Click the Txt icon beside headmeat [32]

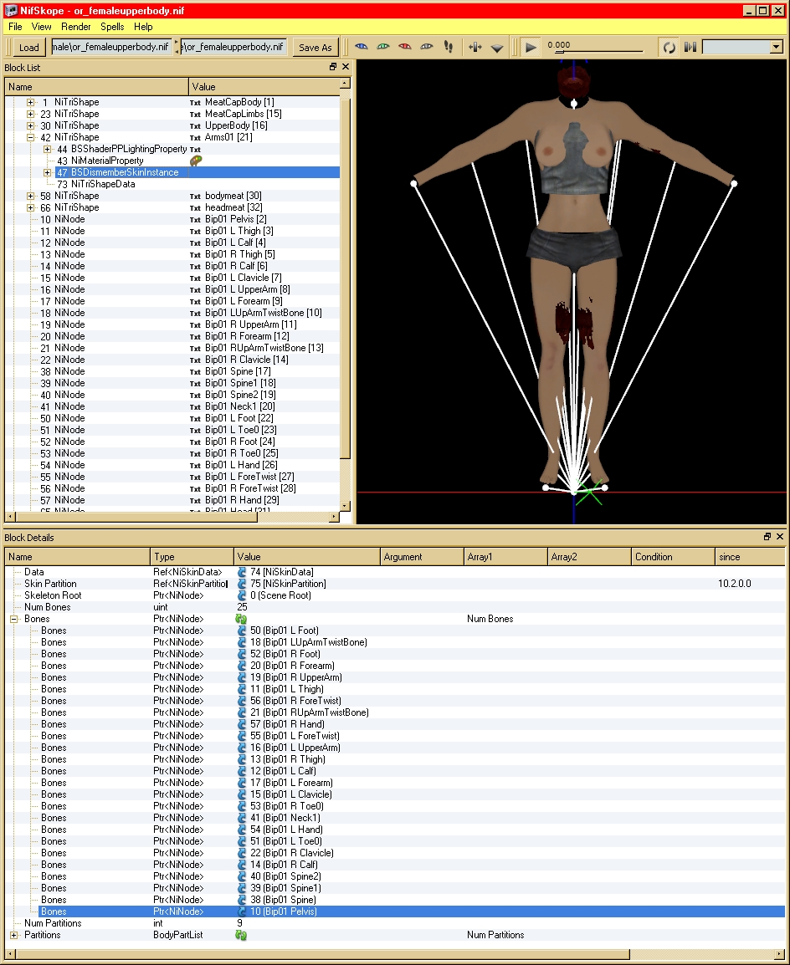point(195,208)
